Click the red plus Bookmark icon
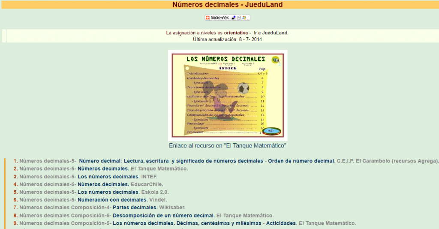 pos(208,18)
